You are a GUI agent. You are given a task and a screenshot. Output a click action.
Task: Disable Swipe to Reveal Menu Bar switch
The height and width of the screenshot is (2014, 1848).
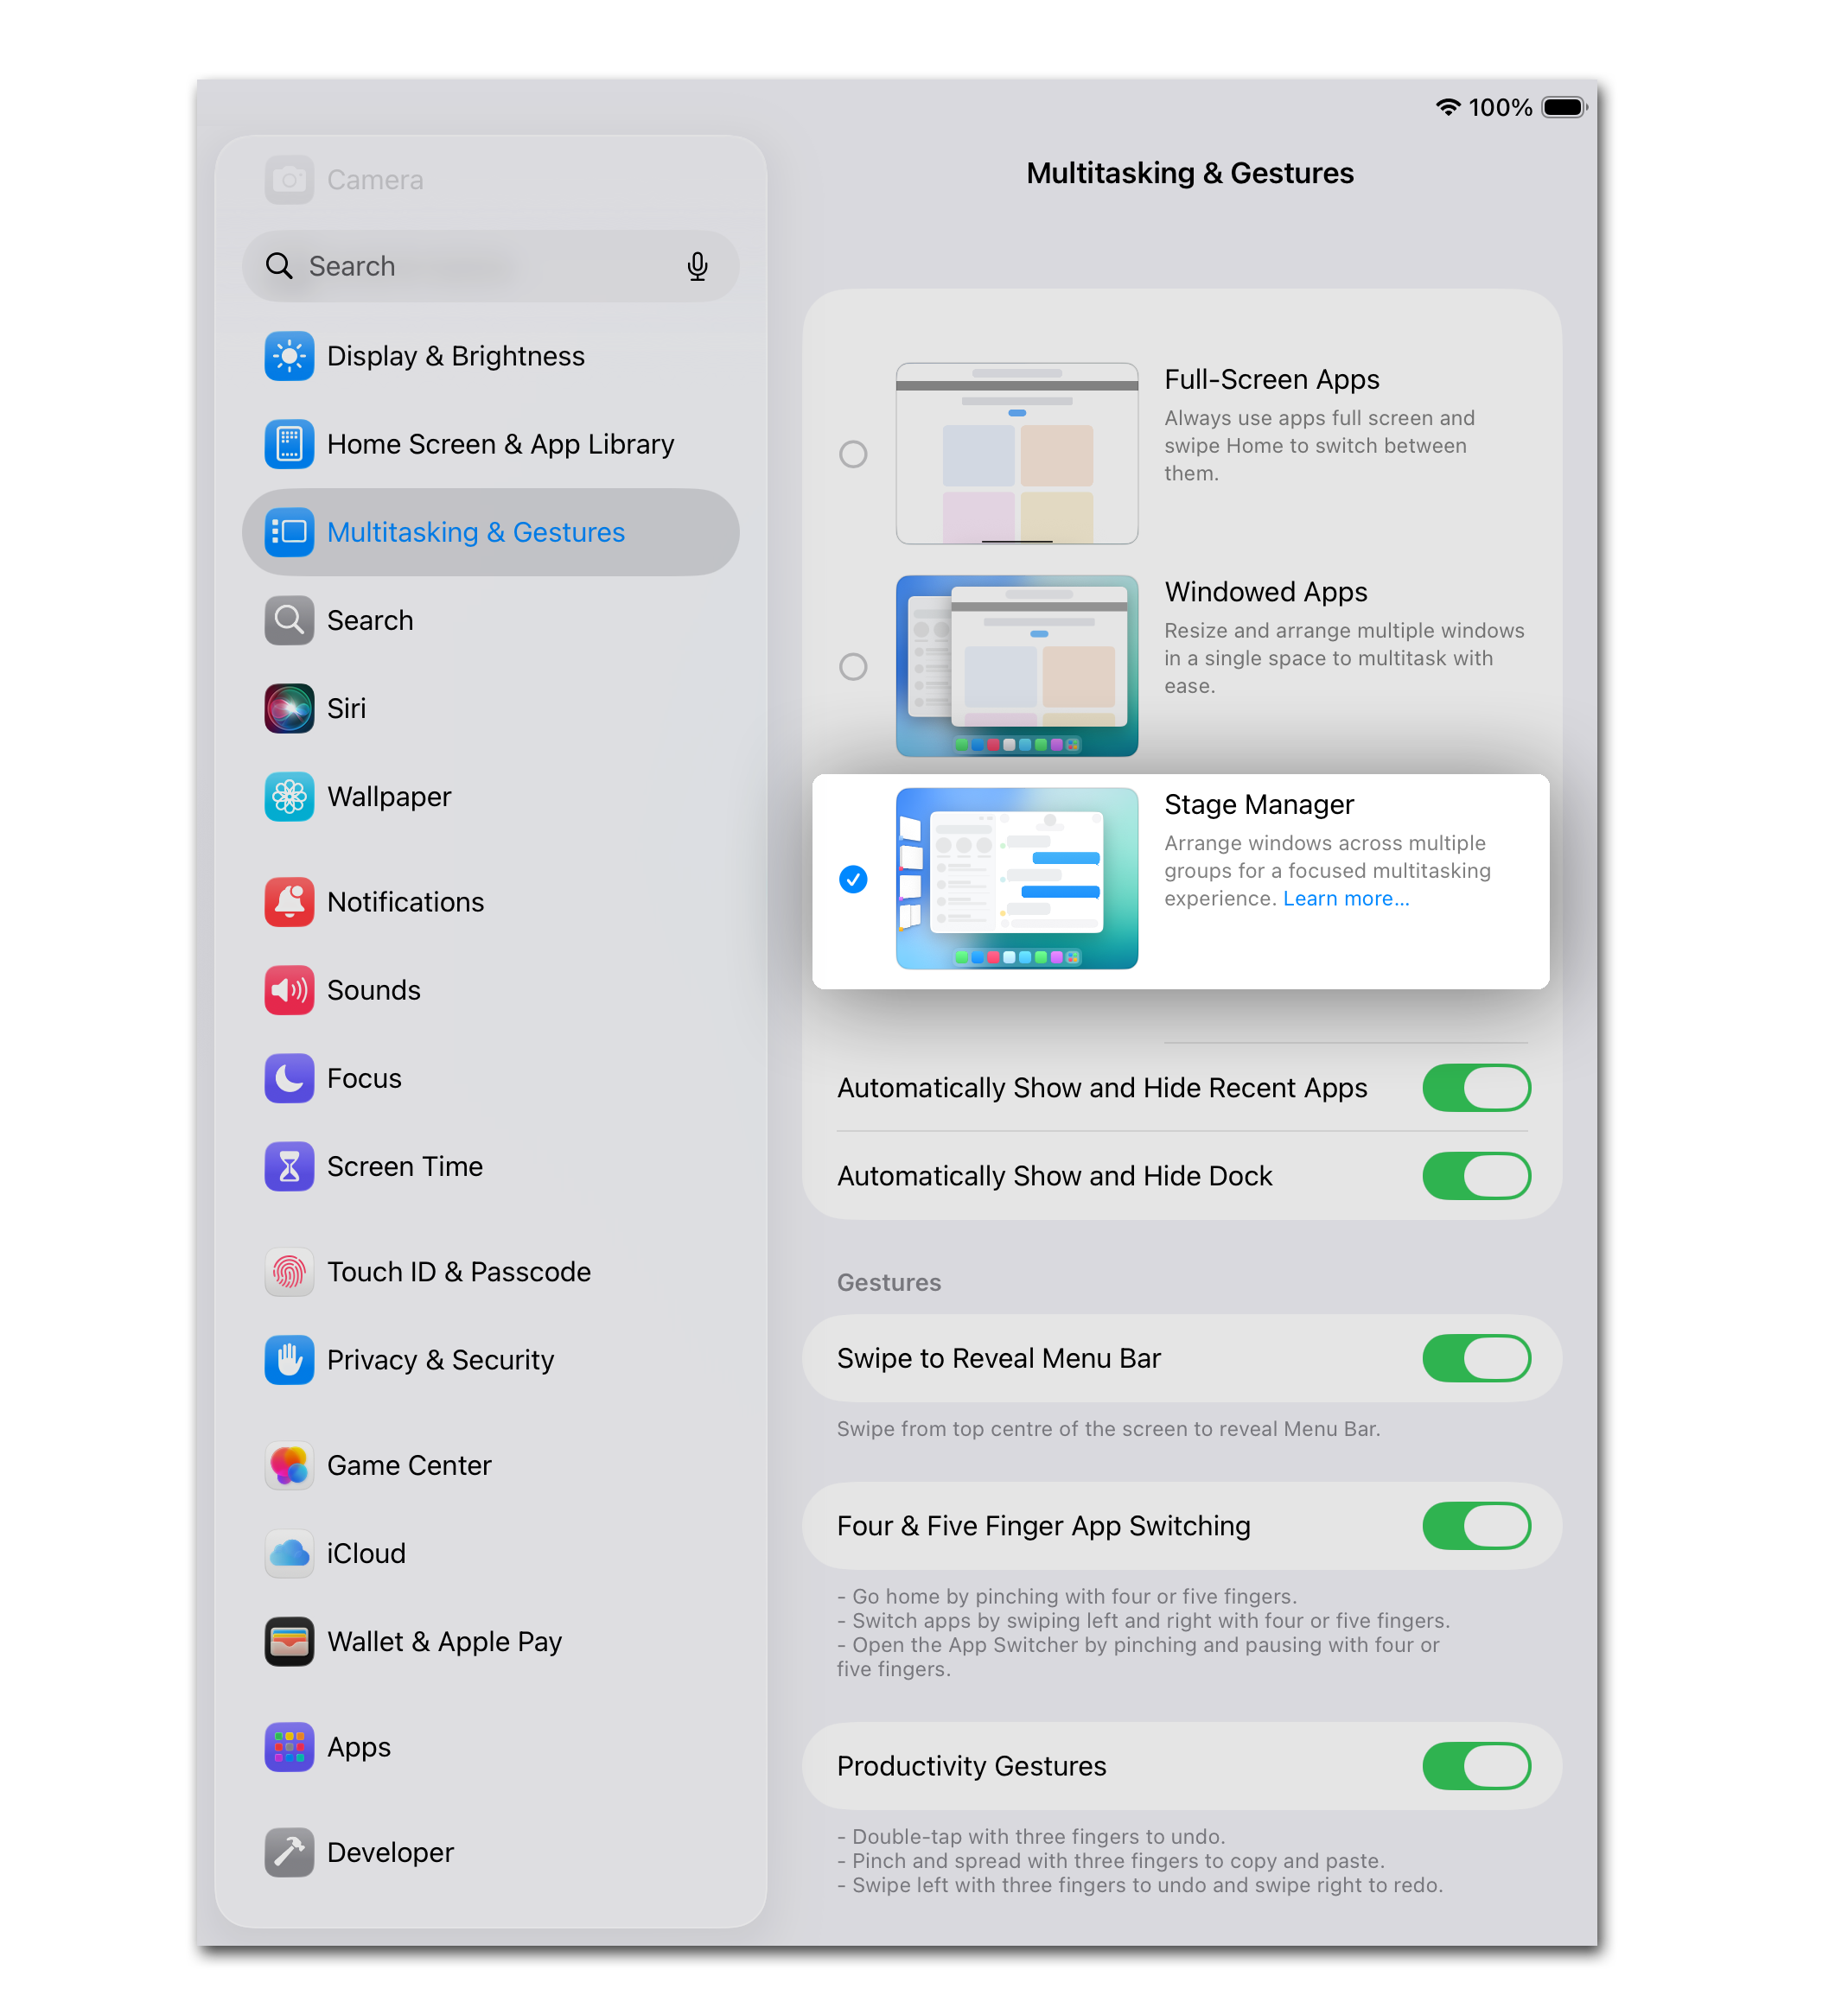[1477, 1358]
